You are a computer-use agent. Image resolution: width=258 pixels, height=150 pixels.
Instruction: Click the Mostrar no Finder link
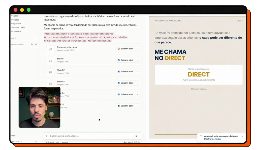pyautogui.click(x=212, y=139)
